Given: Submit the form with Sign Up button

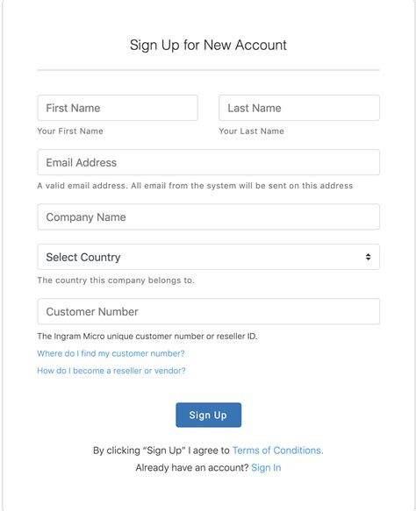Looking at the screenshot, I should (x=209, y=415).
